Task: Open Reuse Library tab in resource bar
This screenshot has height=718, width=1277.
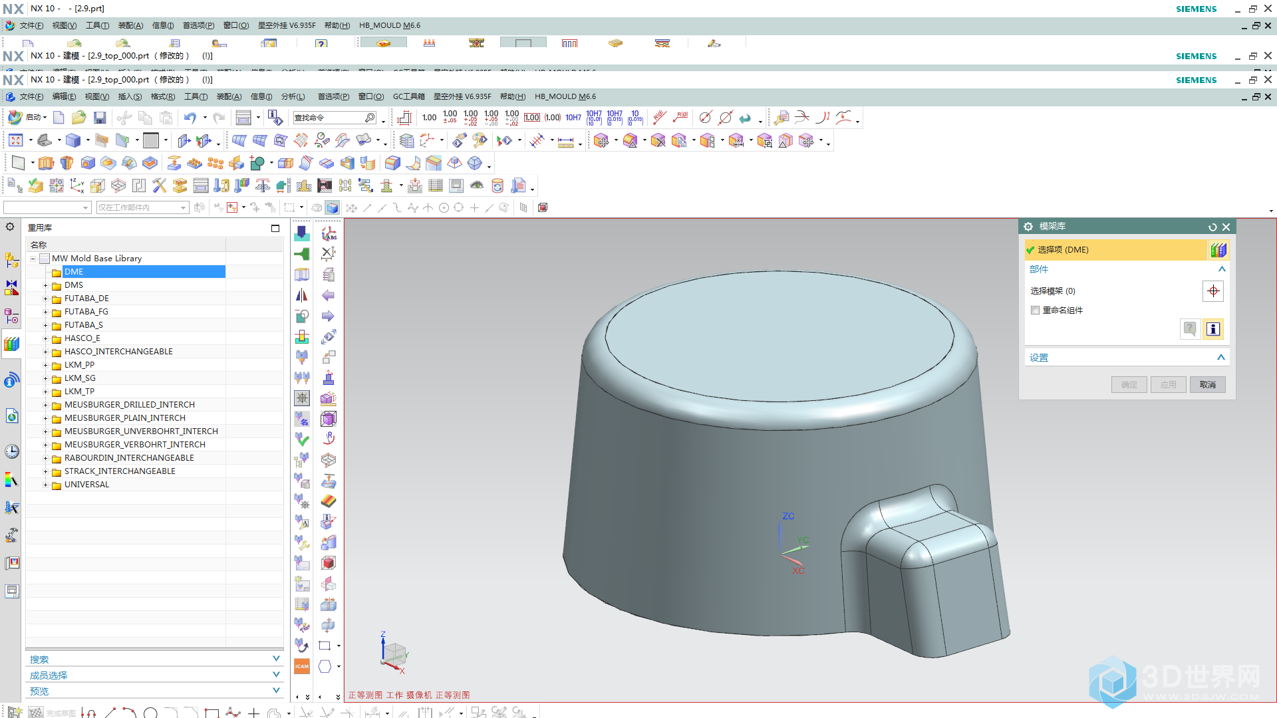Action: point(11,344)
